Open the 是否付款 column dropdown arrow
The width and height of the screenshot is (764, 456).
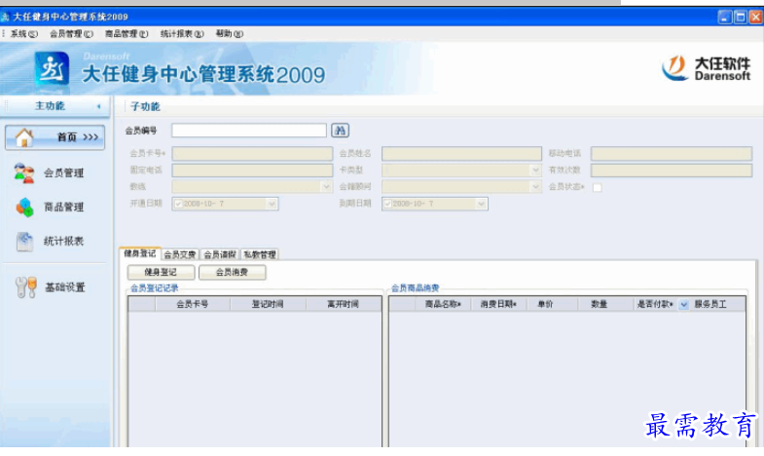[x=683, y=305]
